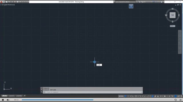Image resolution: width=183 pixels, height=102 pixels.
Task: Toggle snap mode in status bar
Action: (x=128, y=96)
